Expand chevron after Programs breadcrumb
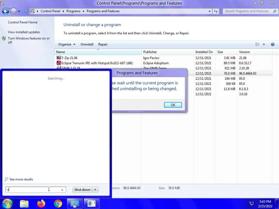 (83, 11)
